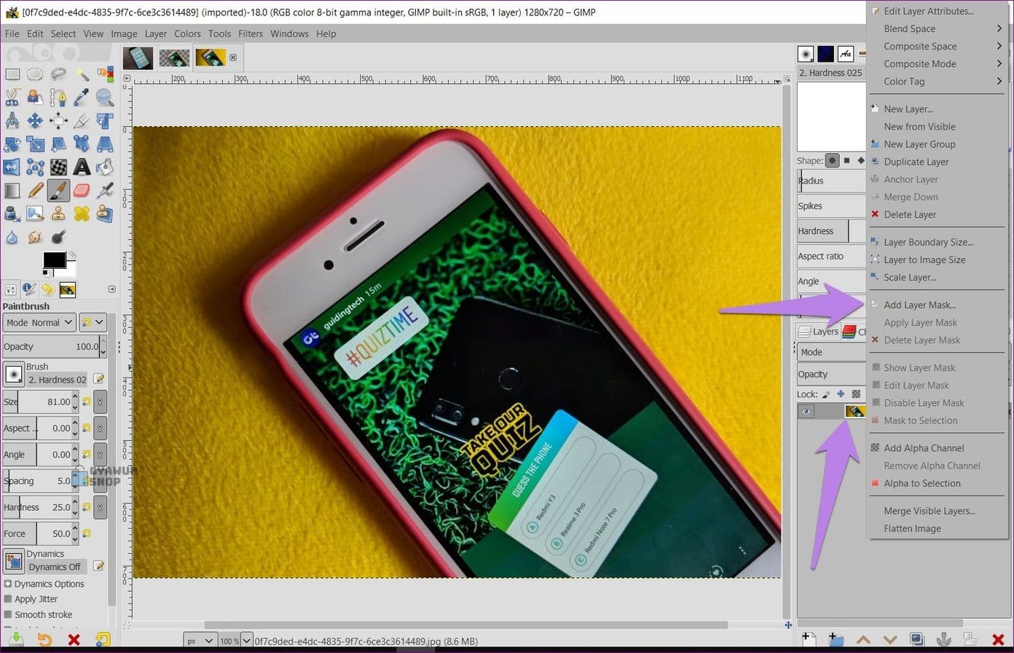This screenshot has height=653, width=1014.
Task: Select the Color Picker eyedropper tool
Action: click(82, 98)
